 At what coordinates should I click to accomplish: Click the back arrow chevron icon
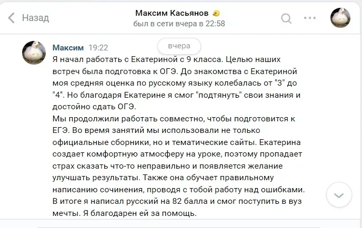tap(12, 18)
